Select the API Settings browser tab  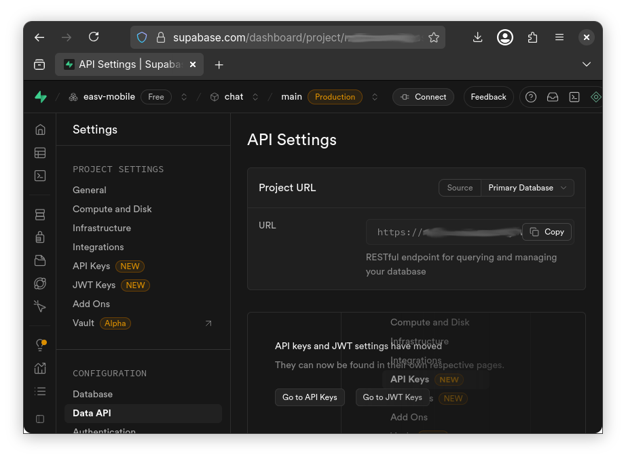pos(129,64)
